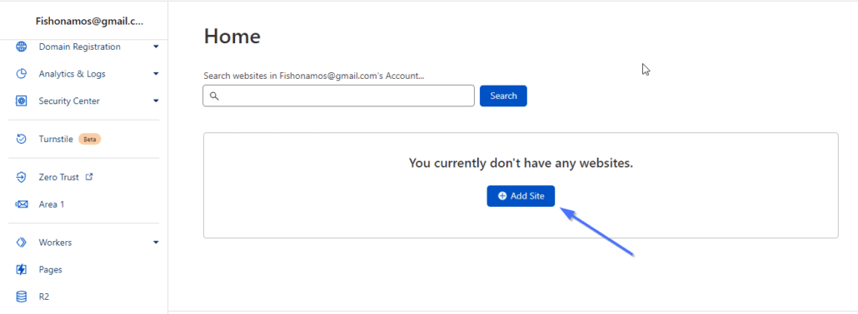
Task: Expand the Workers dropdown arrow
Action: (x=156, y=243)
